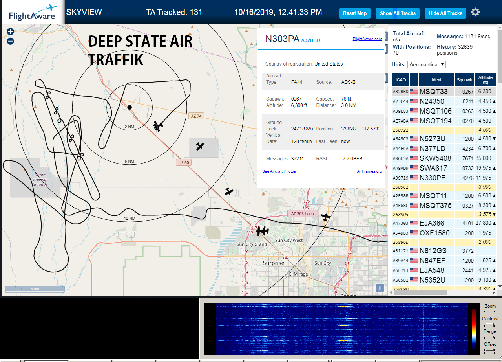
Task: Sort table by ICAO column header
Action: click(x=401, y=80)
